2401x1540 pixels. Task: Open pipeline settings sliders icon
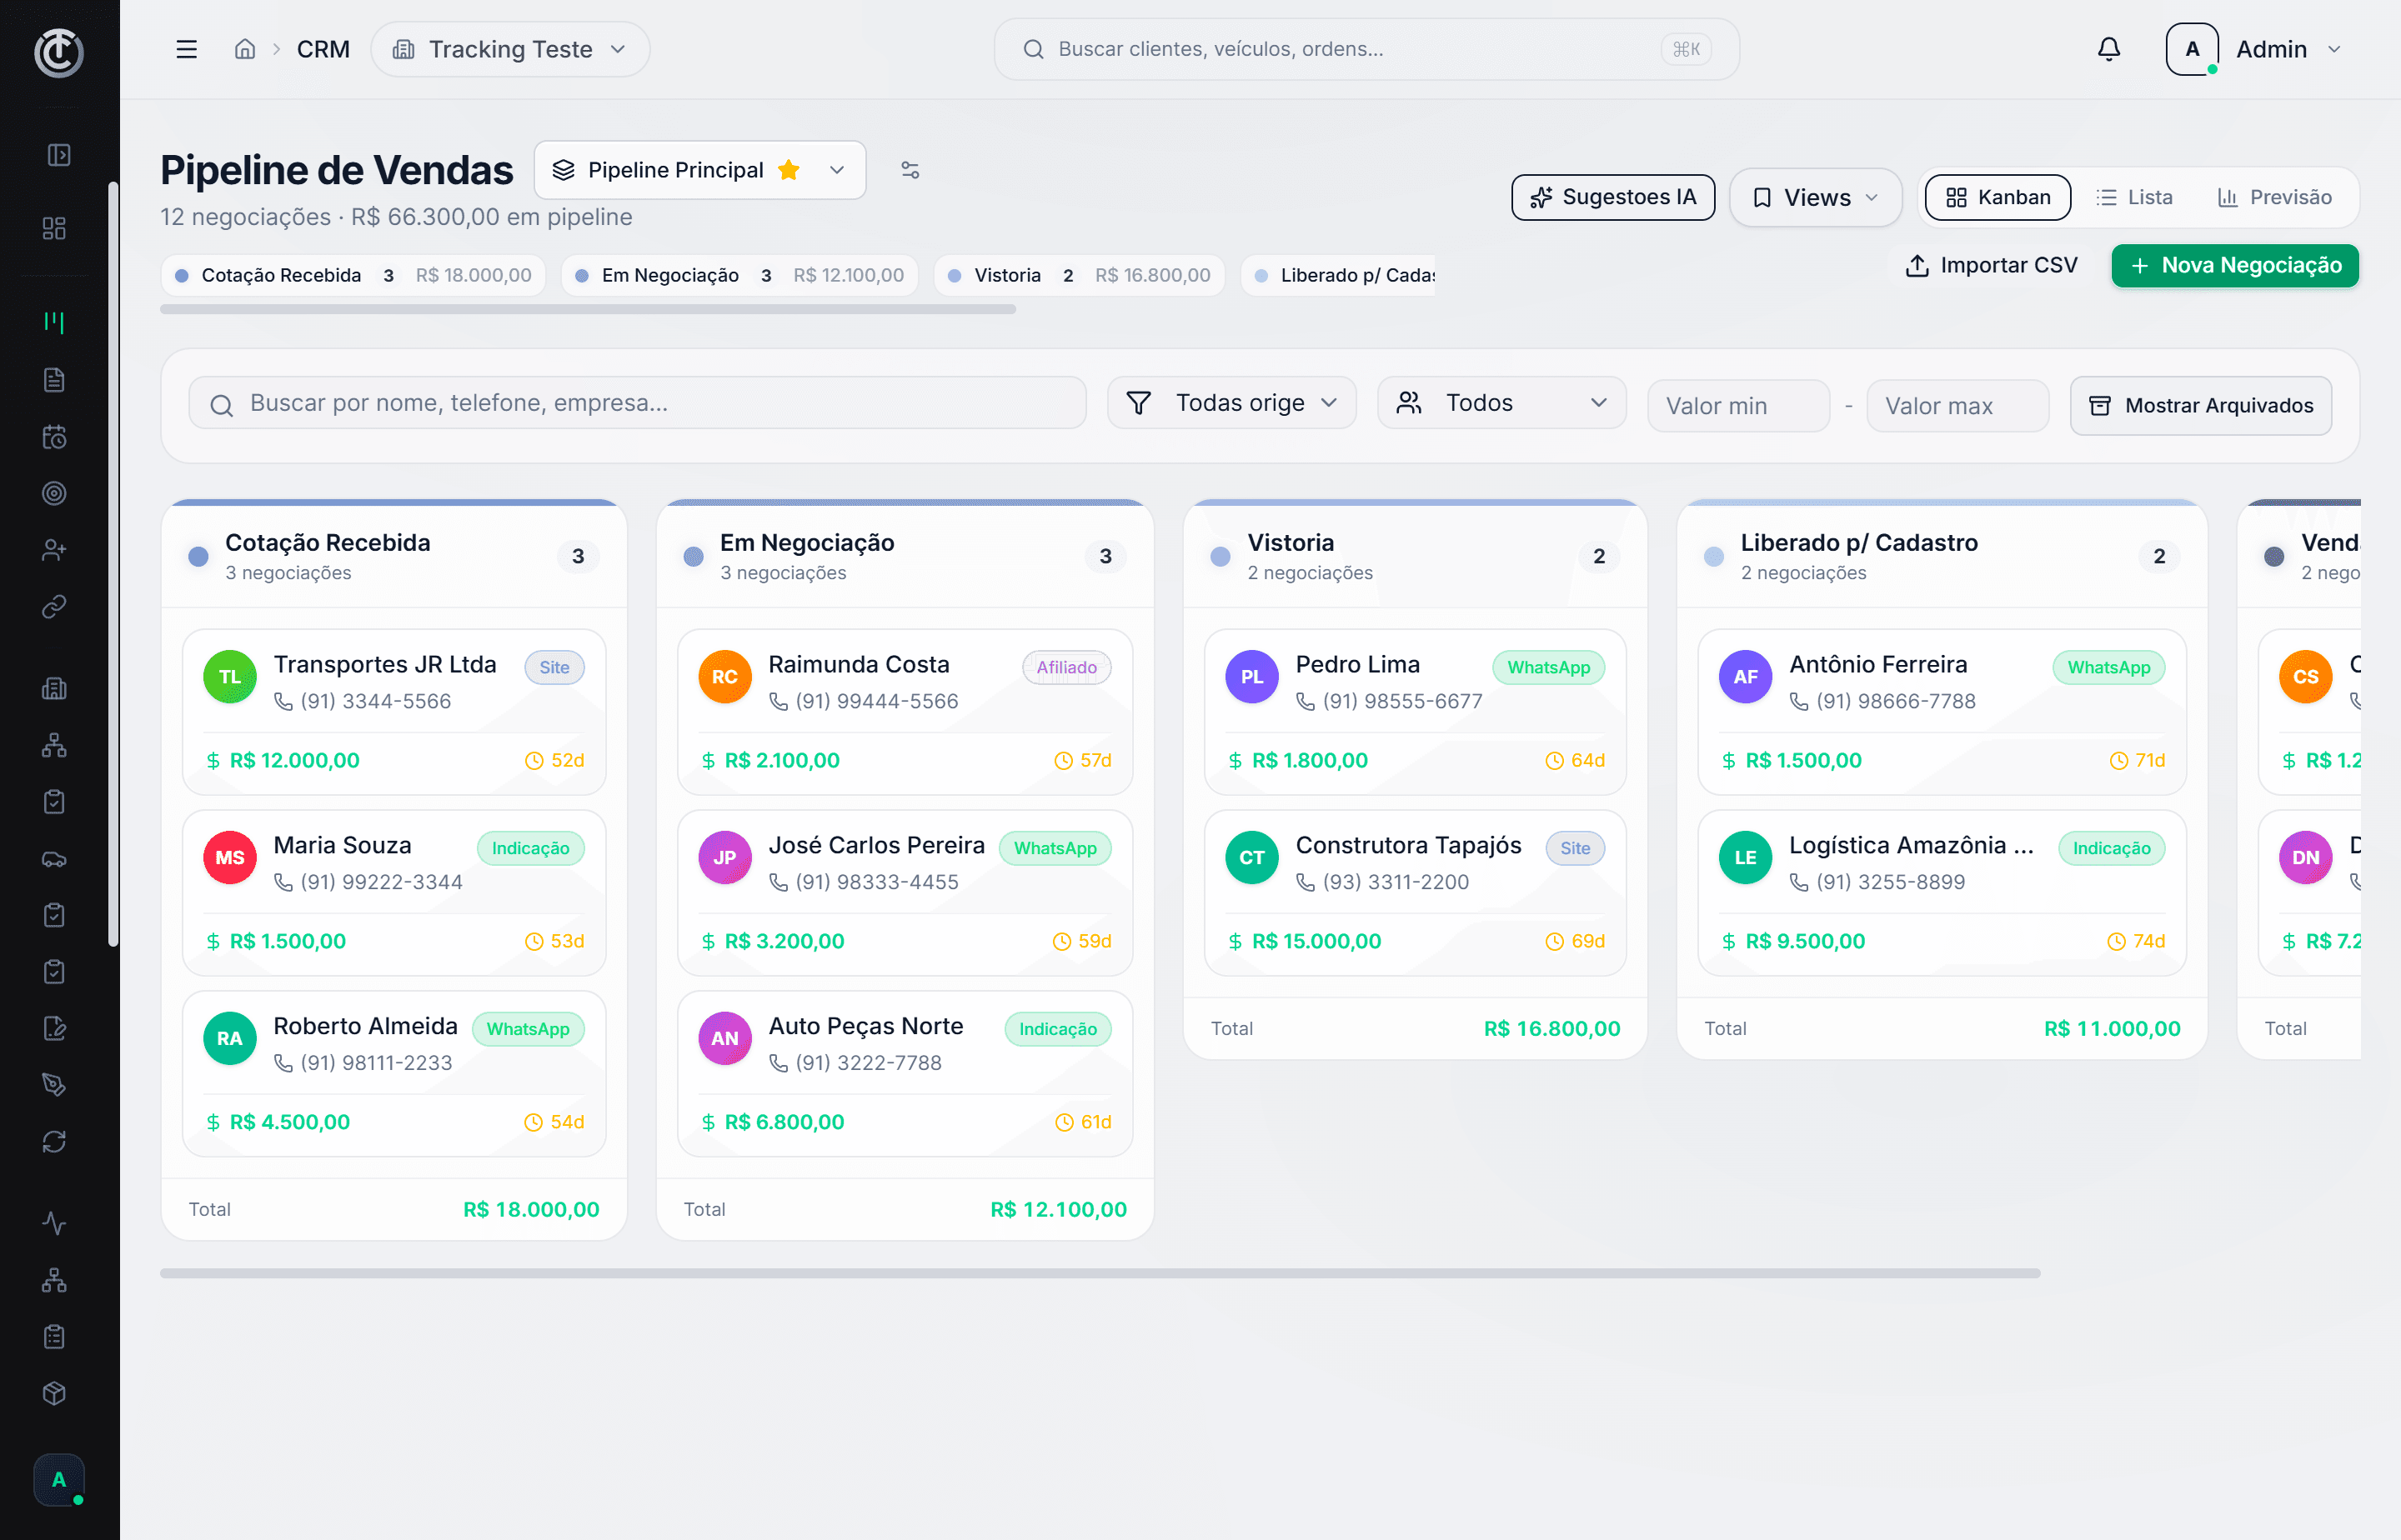[x=910, y=170]
